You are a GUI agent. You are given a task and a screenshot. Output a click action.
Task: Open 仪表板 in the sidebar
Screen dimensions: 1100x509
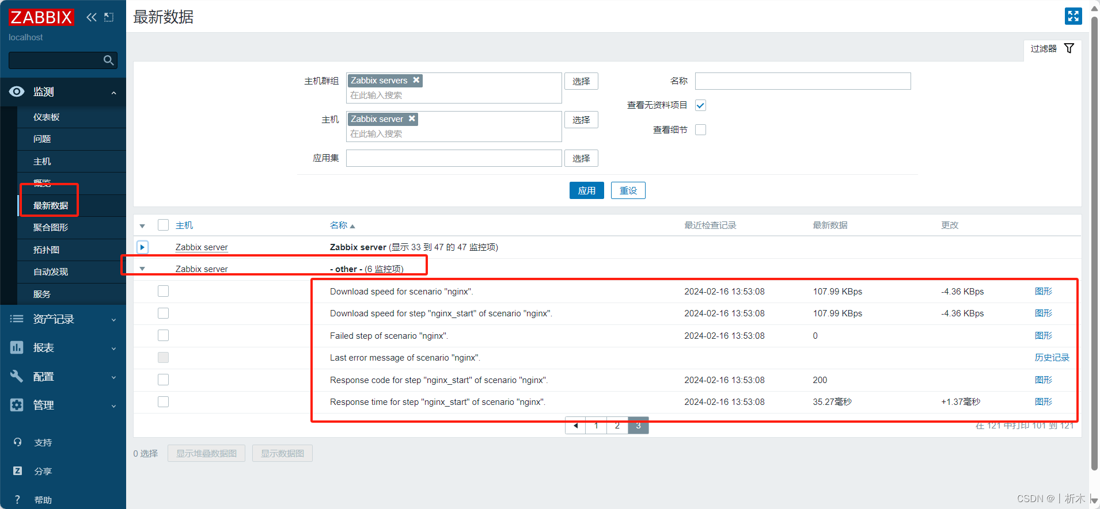pyautogui.click(x=46, y=117)
